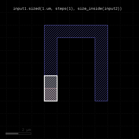Screen dimensions: 139x139
Task: Select the left vertical arm above white box
Action: click(51, 56)
